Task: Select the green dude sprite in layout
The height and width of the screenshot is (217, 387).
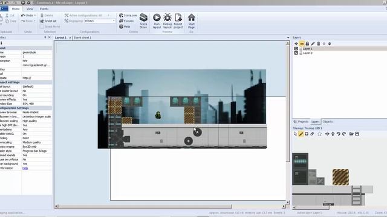Action: 158,115
